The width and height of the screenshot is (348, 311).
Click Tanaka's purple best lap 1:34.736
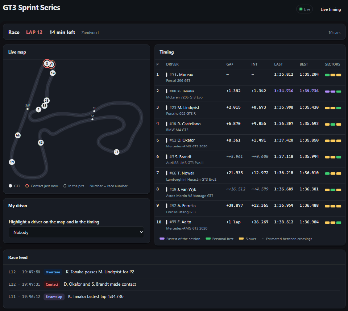point(309,91)
